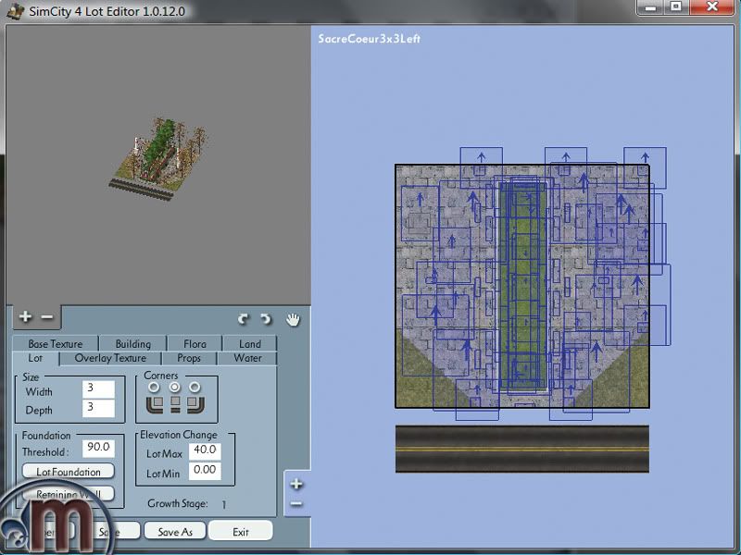Zoom in the 3D preview with plus icon
The width and height of the screenshot is (741, 555).
point(25,316)
